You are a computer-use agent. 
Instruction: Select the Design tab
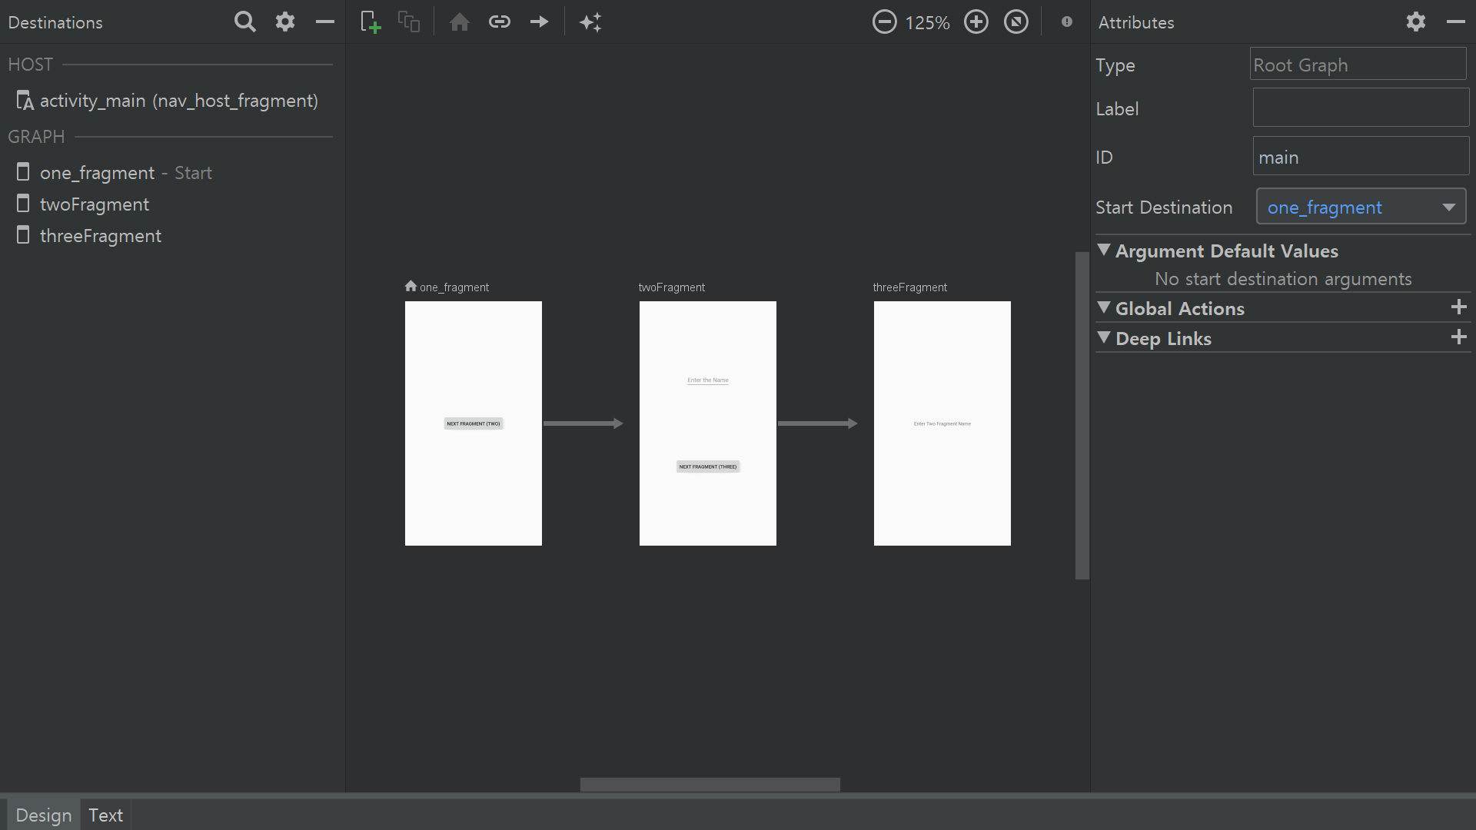(43, 815)
